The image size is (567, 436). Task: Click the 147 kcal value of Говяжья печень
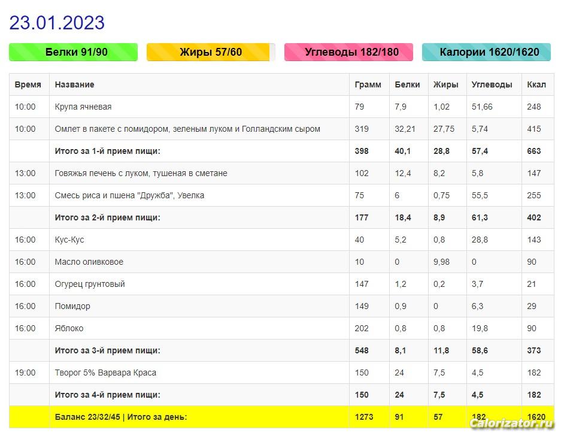click(x=533, y=173)
